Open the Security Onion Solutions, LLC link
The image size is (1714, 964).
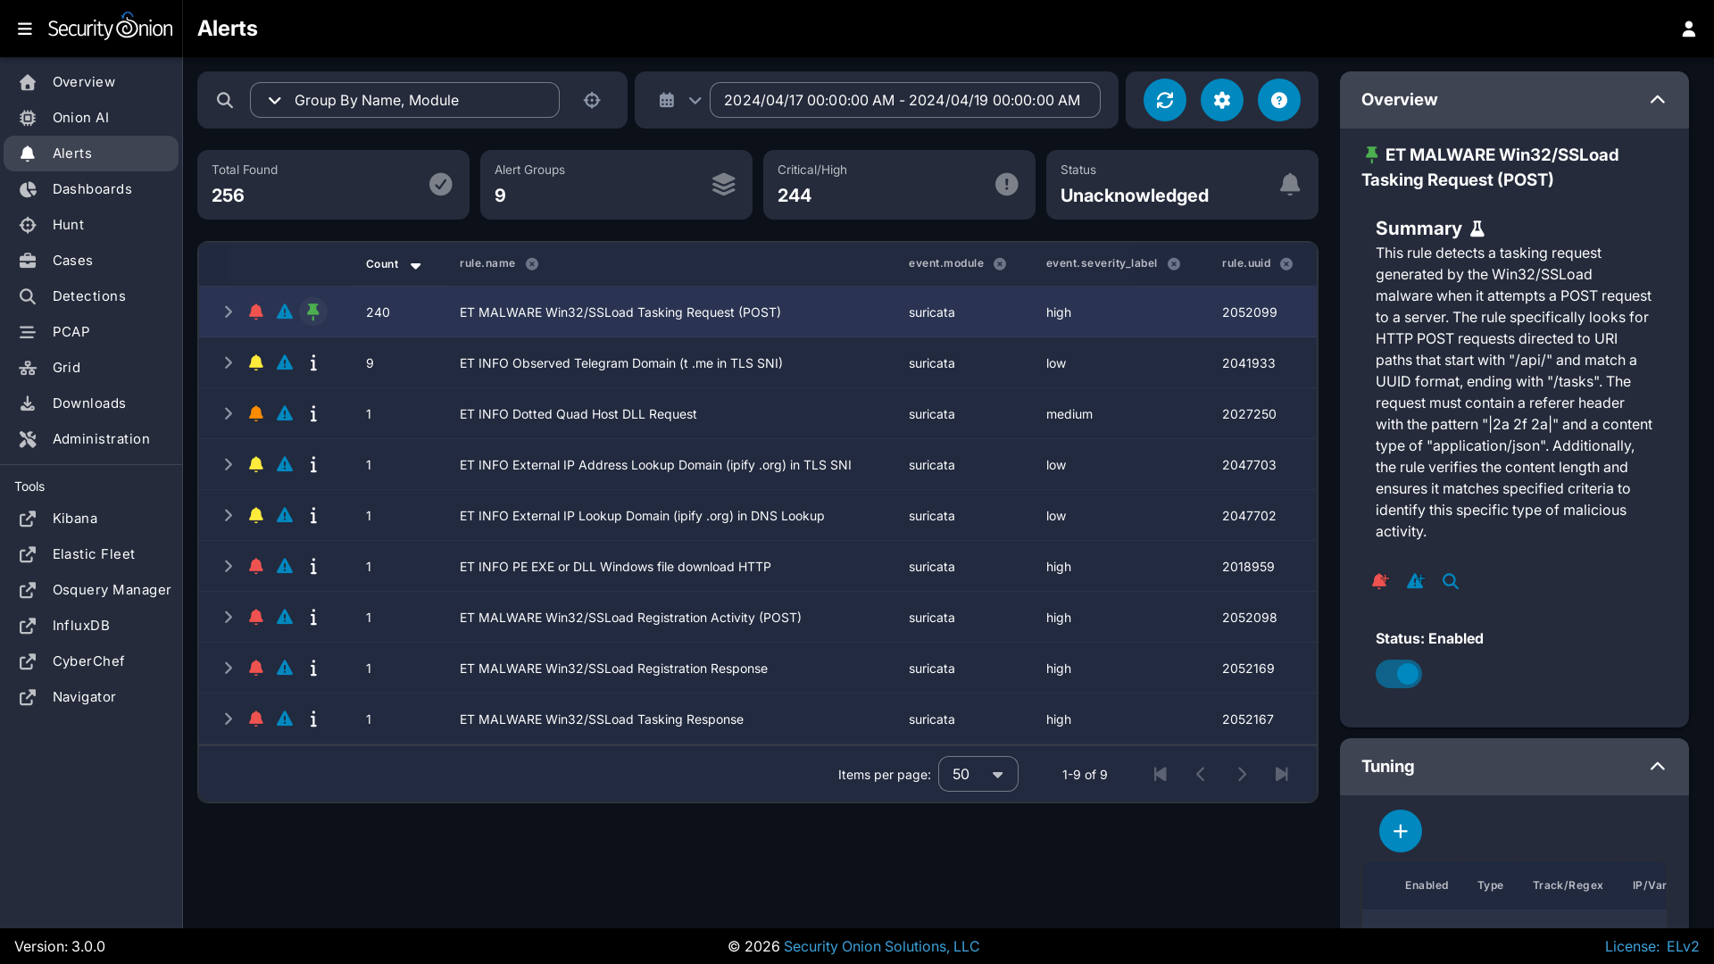pyautogui.click(x=881, y=946)
